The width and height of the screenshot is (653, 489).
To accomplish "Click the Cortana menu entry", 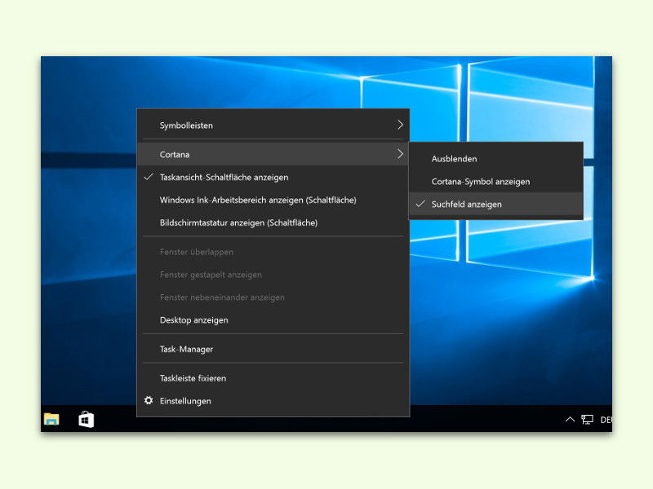I will pyautogui.click(x=273, y=154).
